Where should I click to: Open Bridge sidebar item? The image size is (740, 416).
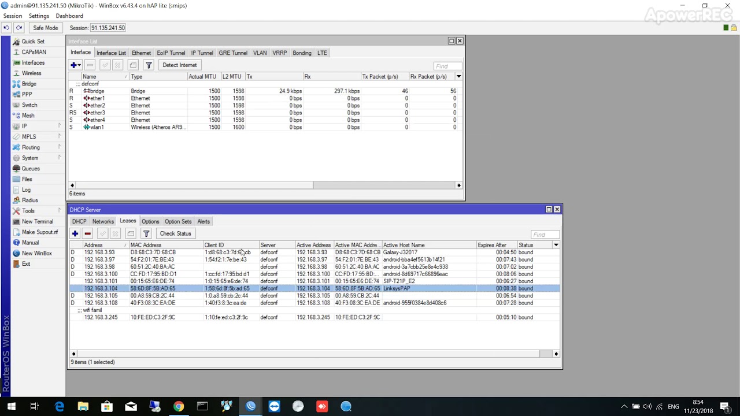pos(29,84)
